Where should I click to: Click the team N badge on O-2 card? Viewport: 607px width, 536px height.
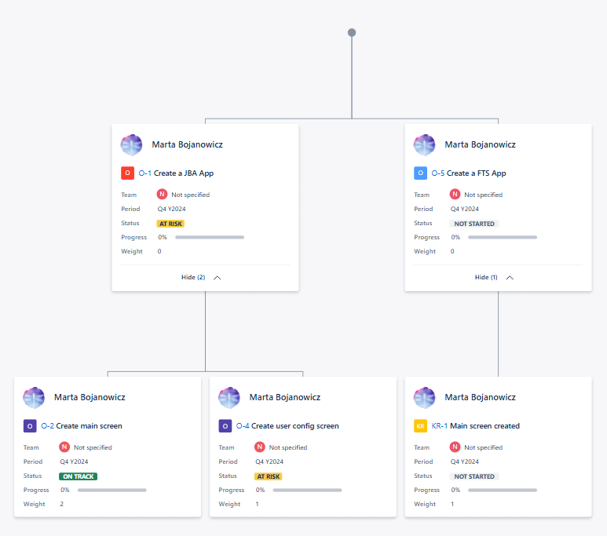pos(64,447)
